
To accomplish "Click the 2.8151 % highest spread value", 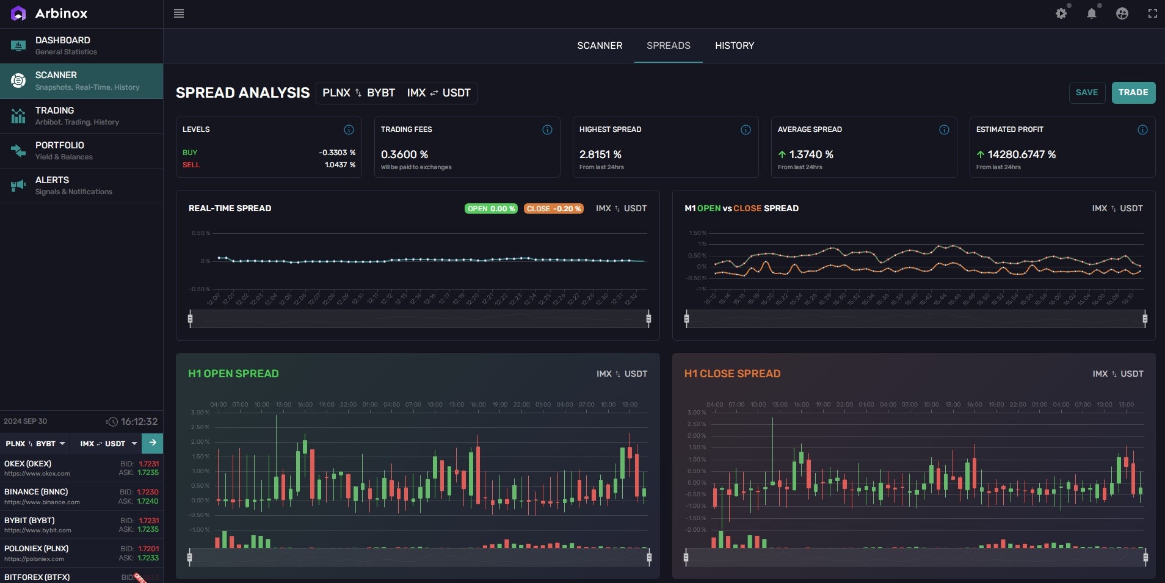I will coord(600,155).
